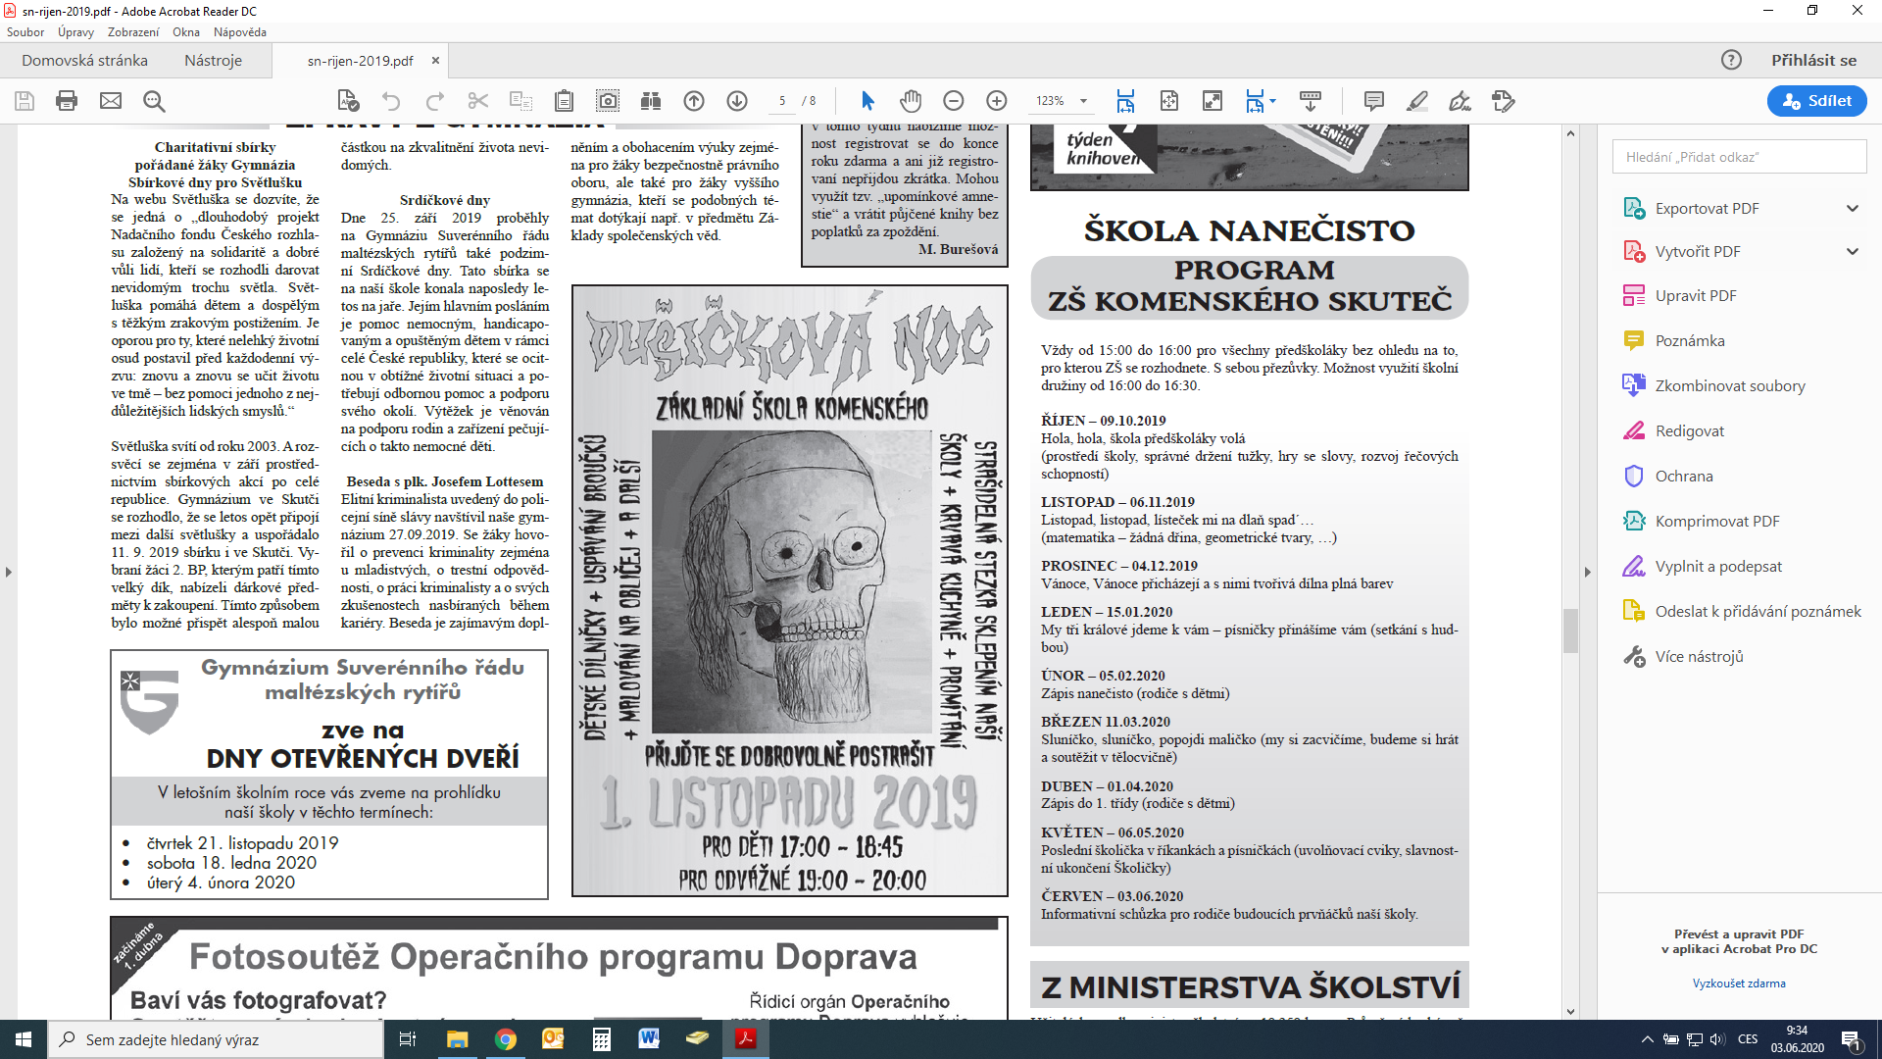Screen dimensions: 1882x1059
Task: Click the binoculars advanced search icon
Action: 650,101
